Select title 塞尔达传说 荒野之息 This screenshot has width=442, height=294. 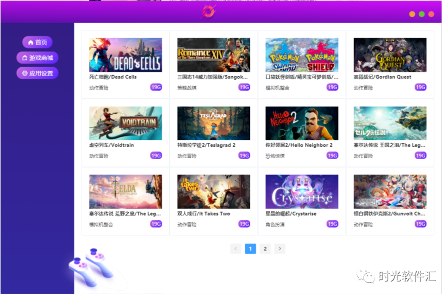click(x=125, y=214)
